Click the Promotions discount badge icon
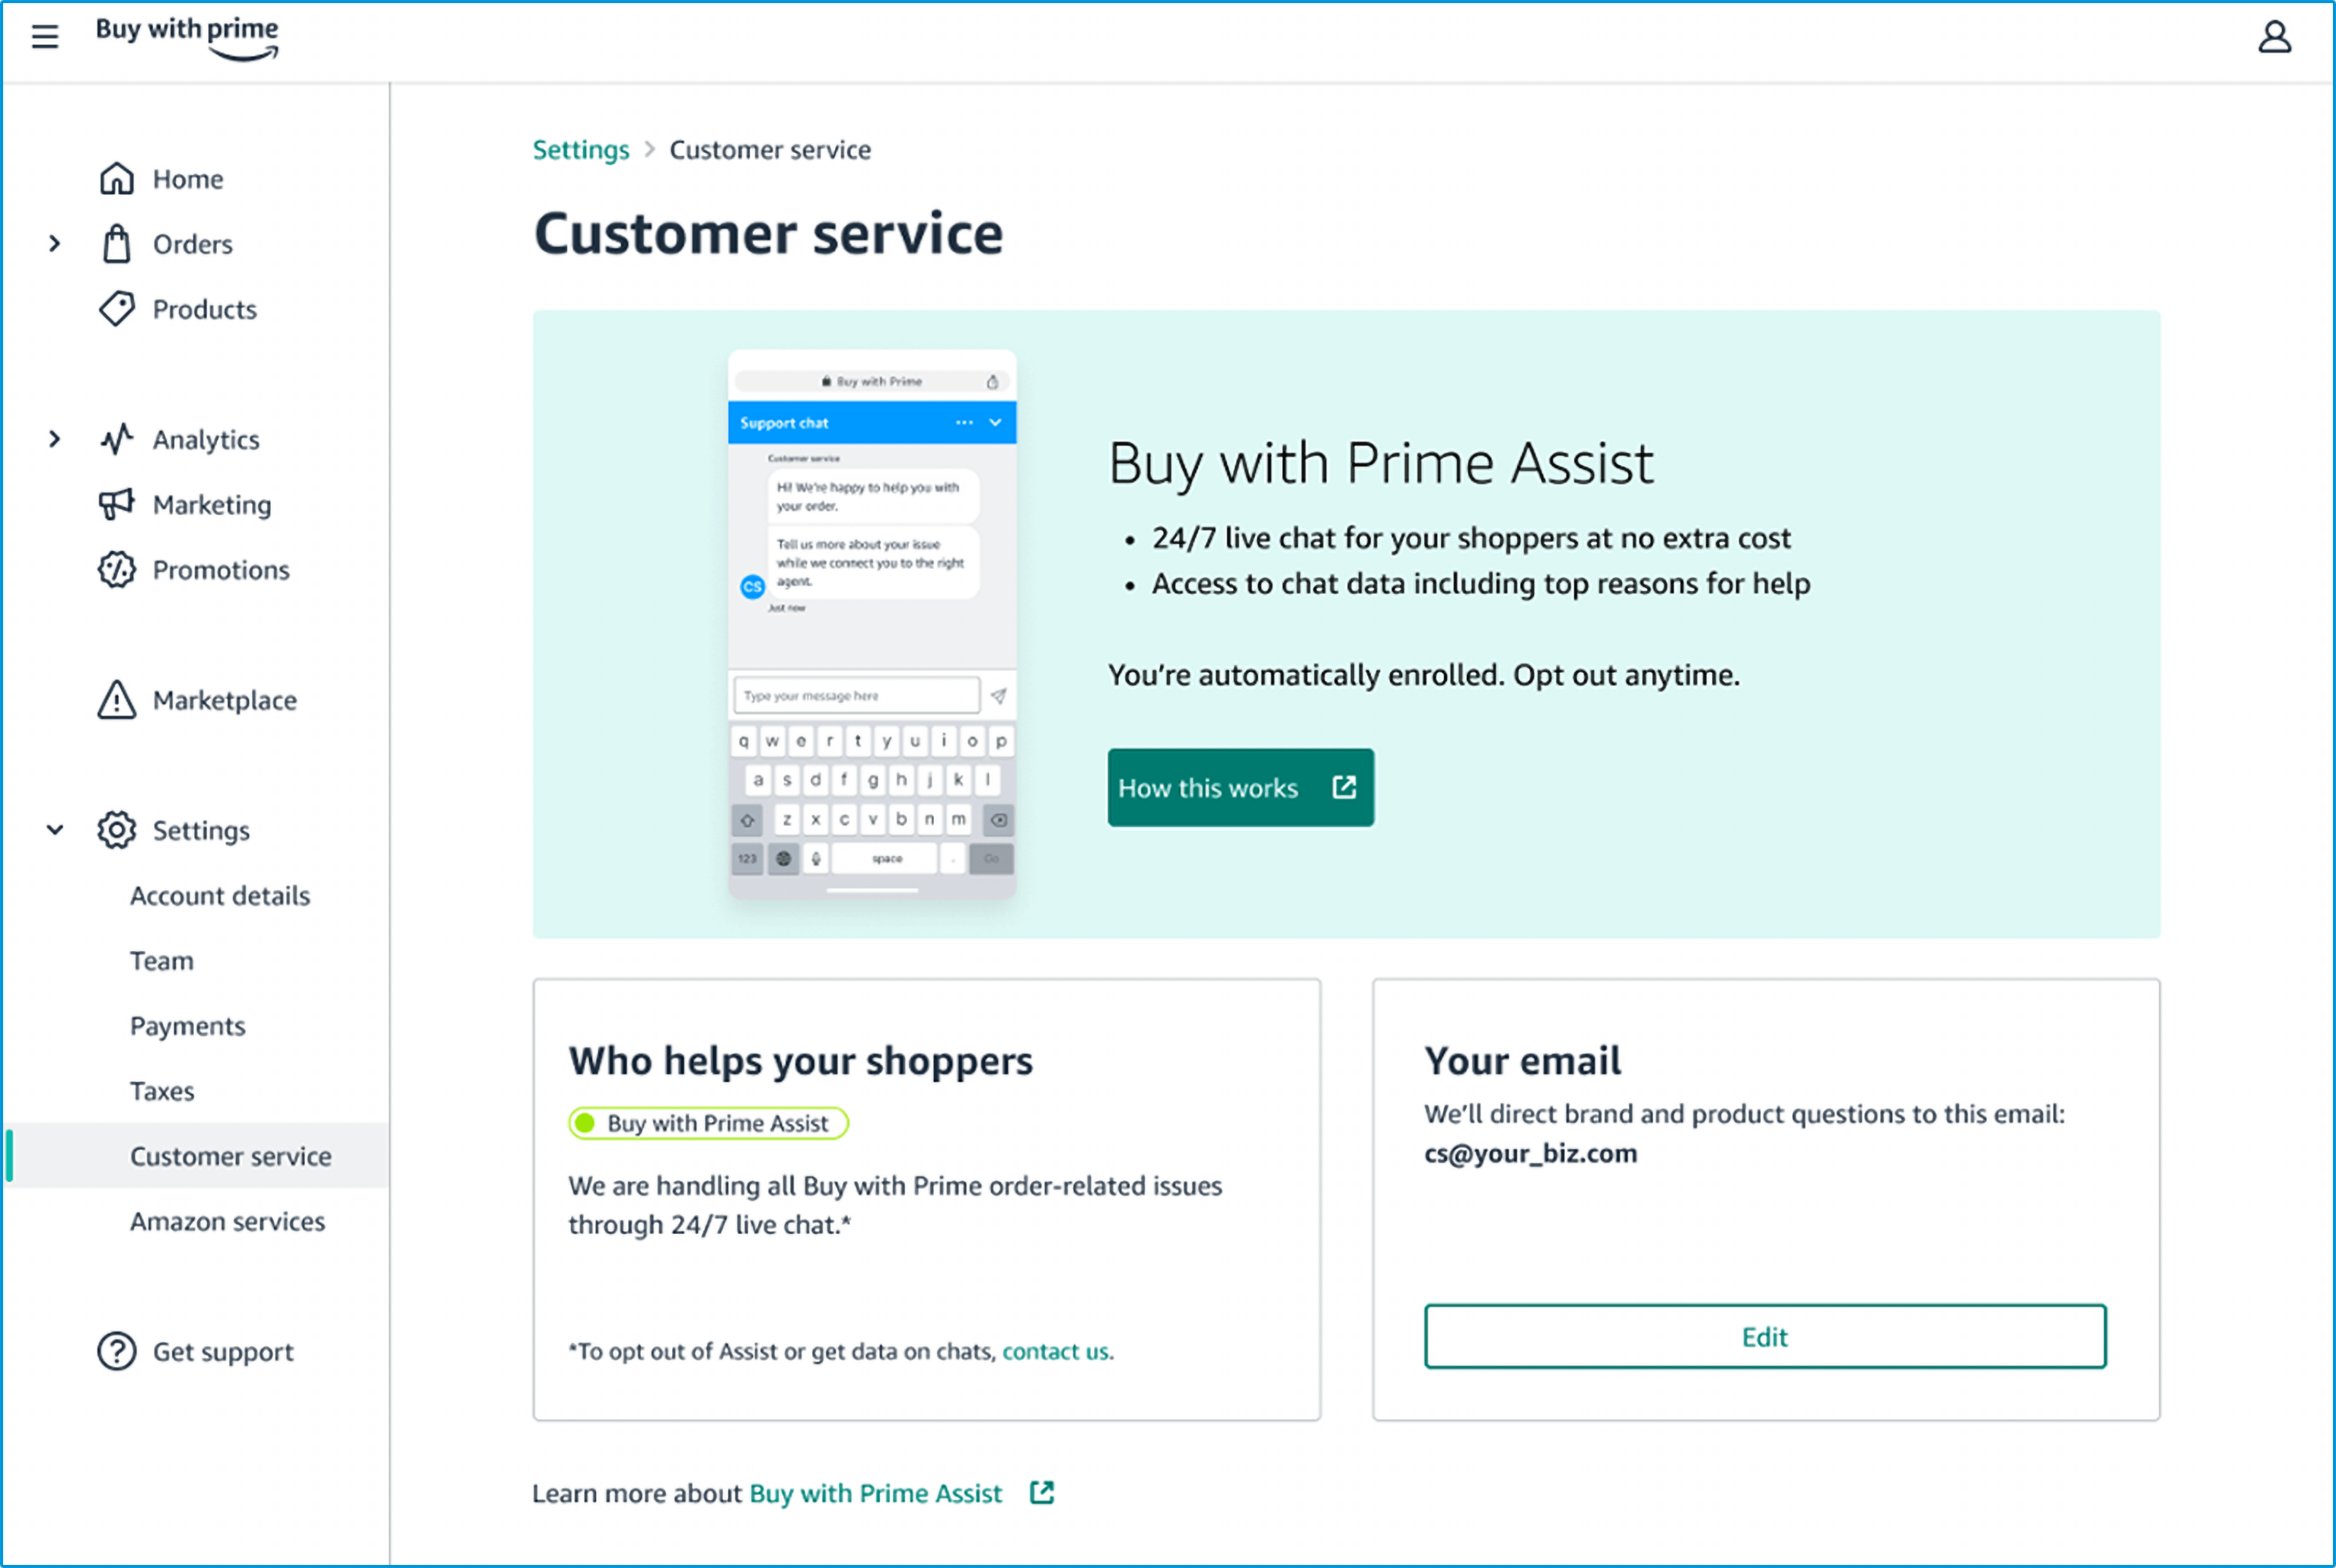Screen dimensions: 2336x1568 click(x=117, y=570)
